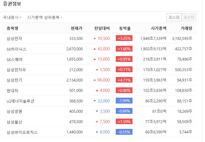Click the 78,486주 trading volume
Viewport: 205px width, 142px height.
tap(185, 59)
